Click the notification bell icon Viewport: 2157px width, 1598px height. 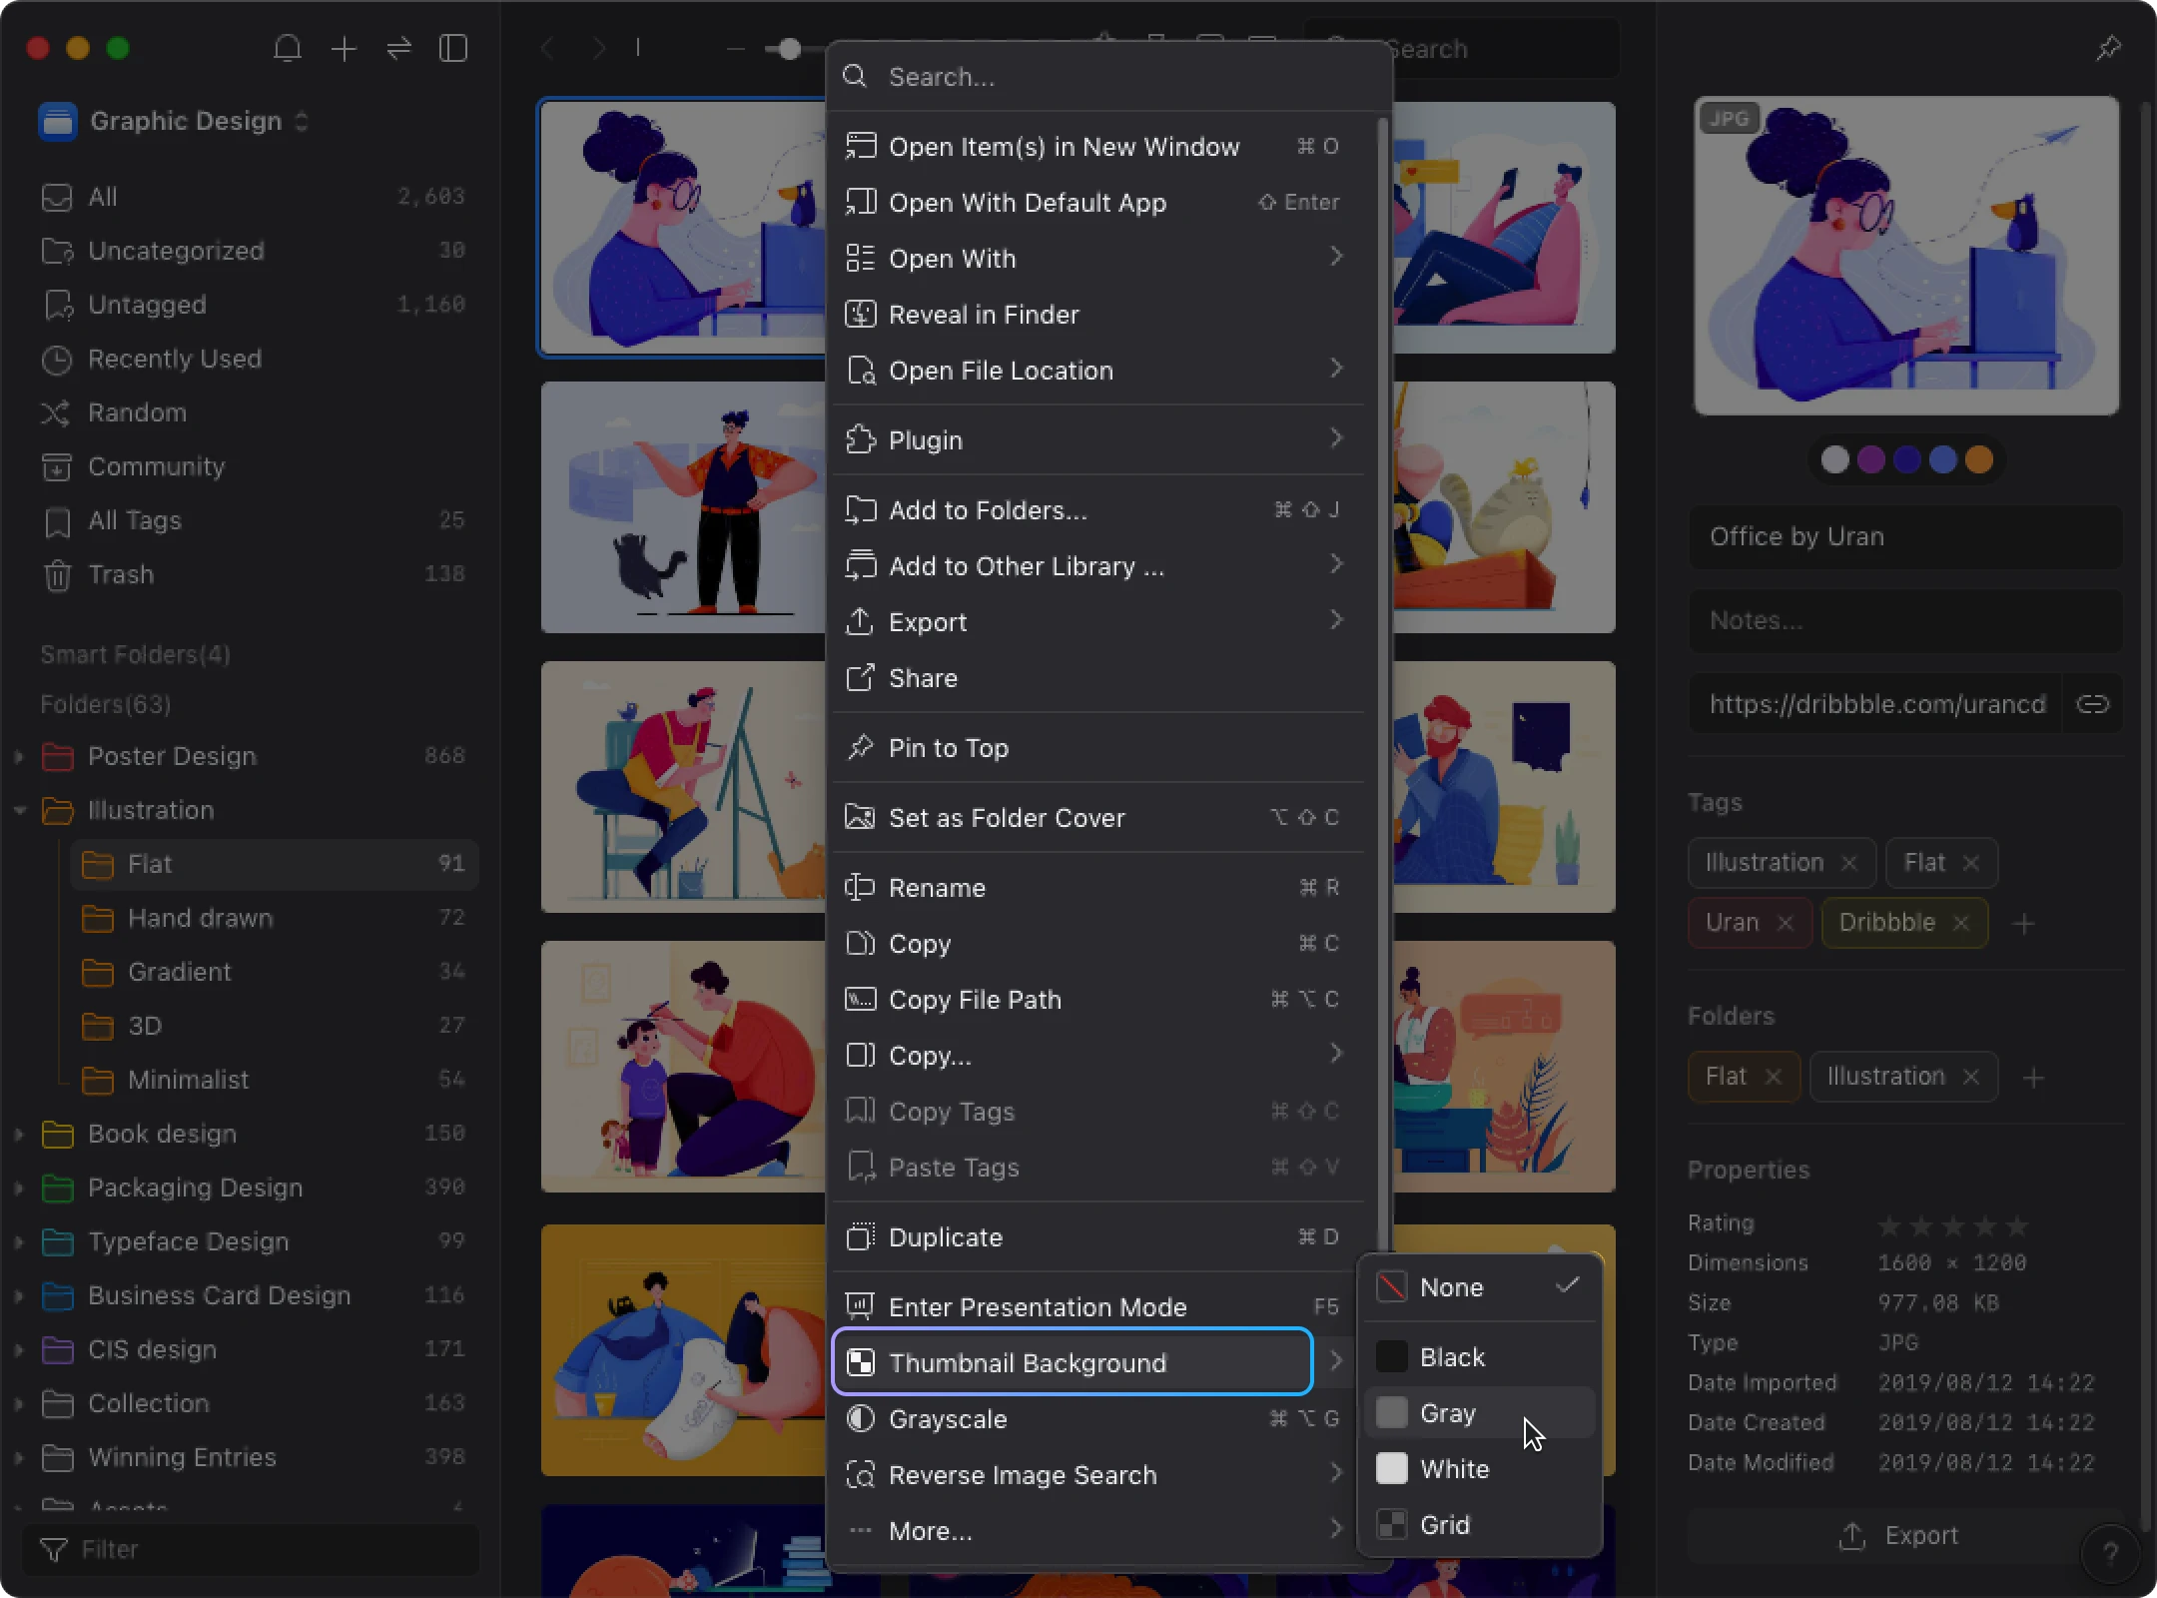pos(288,48)
